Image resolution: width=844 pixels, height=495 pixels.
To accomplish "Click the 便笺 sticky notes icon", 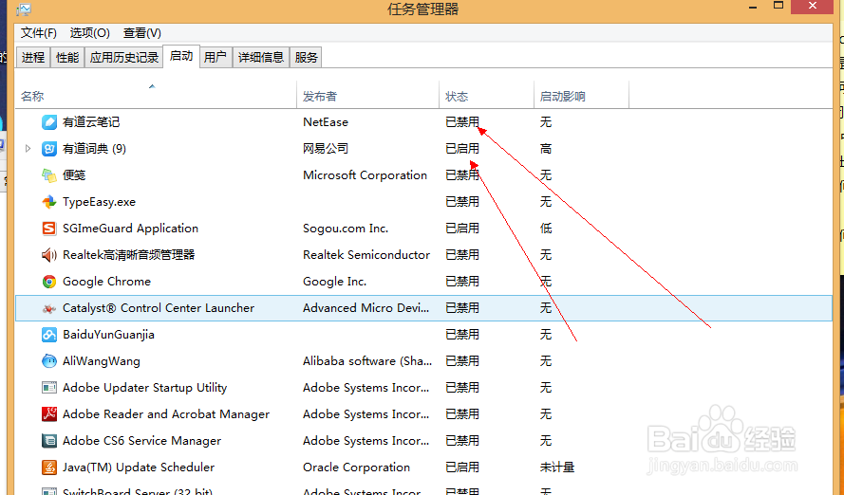I will (49, 175).
